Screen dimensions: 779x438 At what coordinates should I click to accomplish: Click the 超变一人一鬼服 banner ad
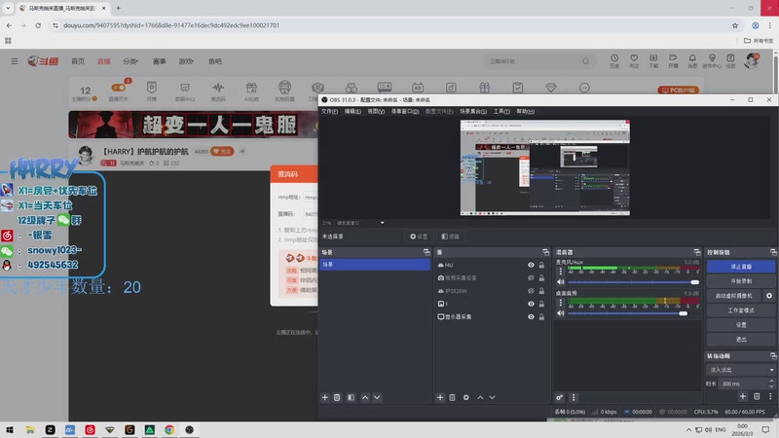[193, 125]
